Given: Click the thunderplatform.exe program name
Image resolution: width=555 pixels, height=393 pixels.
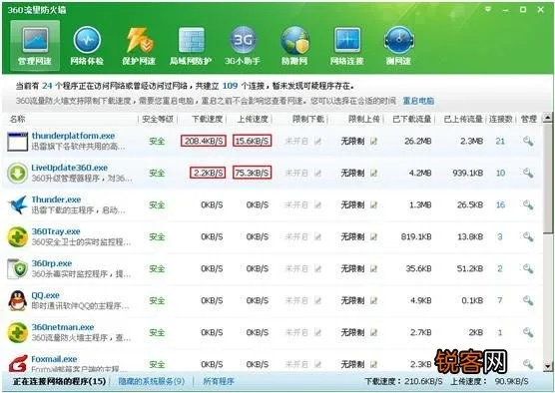Looking at the screenshot, I should click(x=73, y=136).
